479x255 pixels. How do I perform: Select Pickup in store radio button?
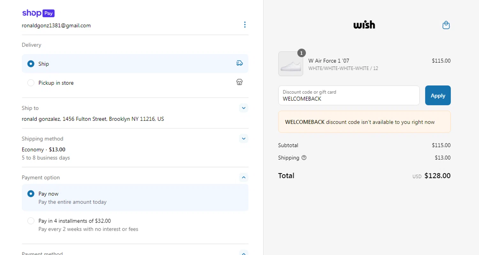[x=31, y=83]
